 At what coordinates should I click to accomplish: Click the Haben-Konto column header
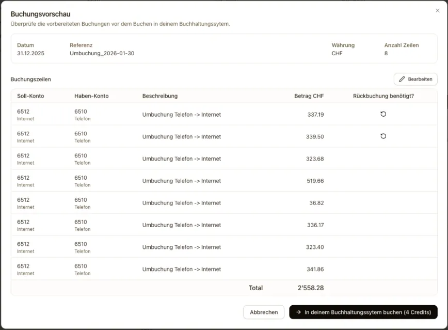coord(91,96)
